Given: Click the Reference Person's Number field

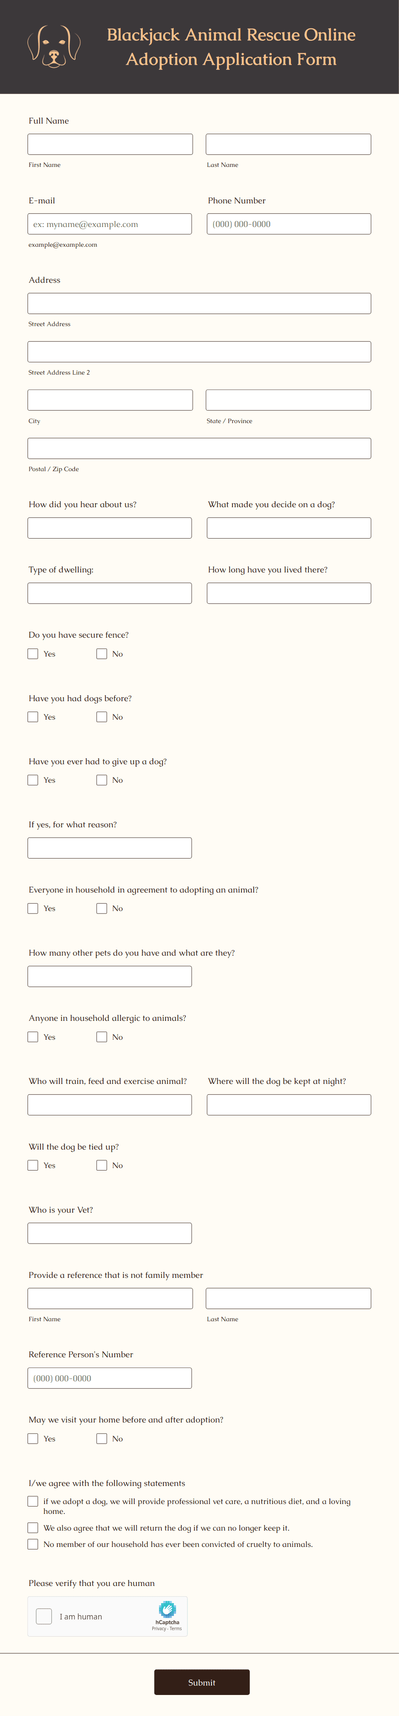Looking at the screenshot, I should point(110,1377).
